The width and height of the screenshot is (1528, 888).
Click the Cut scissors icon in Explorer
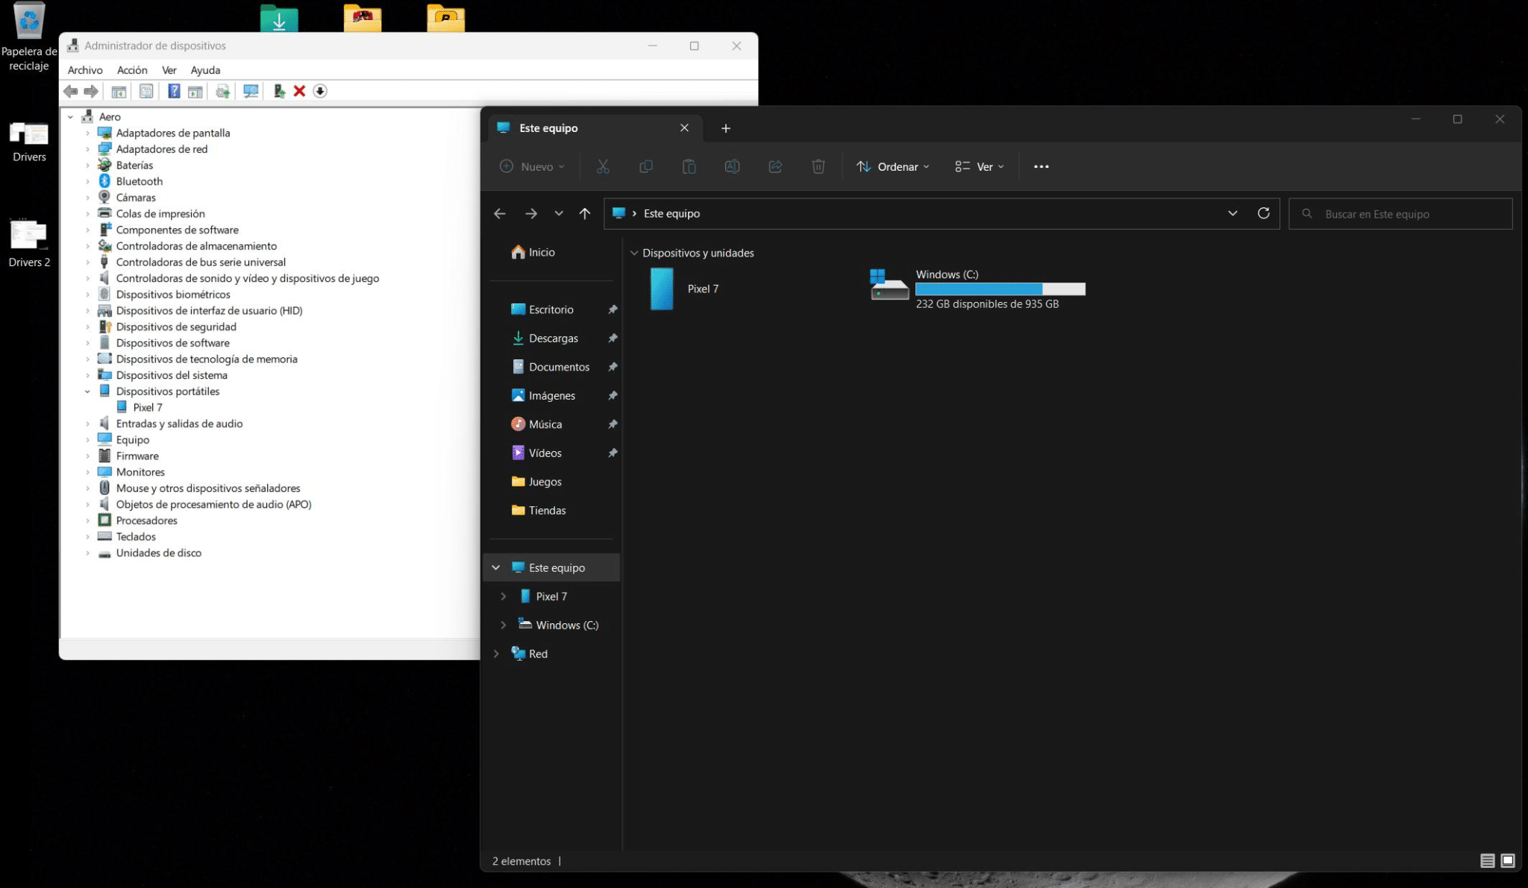click(603, 166)
